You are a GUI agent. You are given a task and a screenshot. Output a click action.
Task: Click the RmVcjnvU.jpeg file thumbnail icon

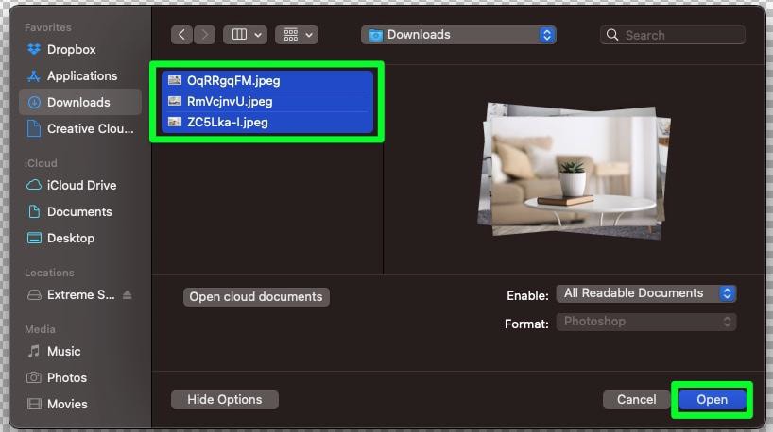coord(175,101)
